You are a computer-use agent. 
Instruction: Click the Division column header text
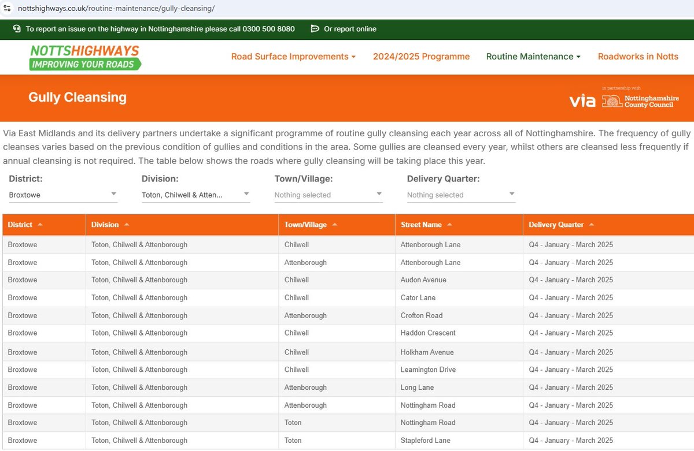(x=105, y=225)
